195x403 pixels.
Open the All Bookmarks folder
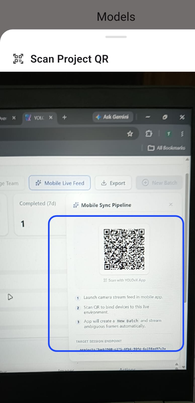click(x=167, y=148)
